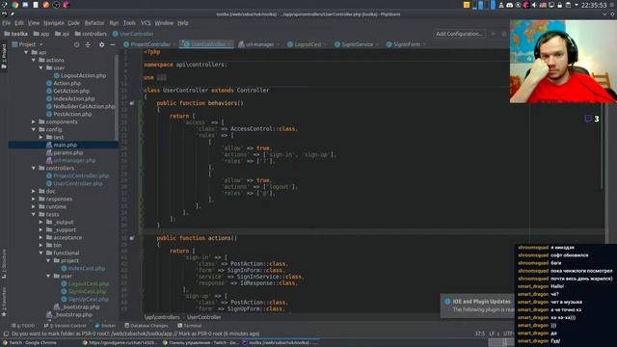Select IndexAction.php in project tree

(70, 98)
